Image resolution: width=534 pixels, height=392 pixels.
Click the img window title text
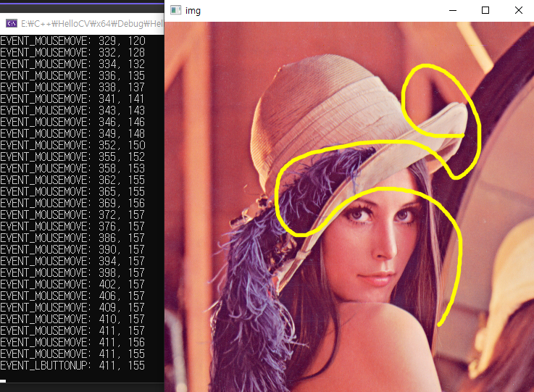(193, 11)
